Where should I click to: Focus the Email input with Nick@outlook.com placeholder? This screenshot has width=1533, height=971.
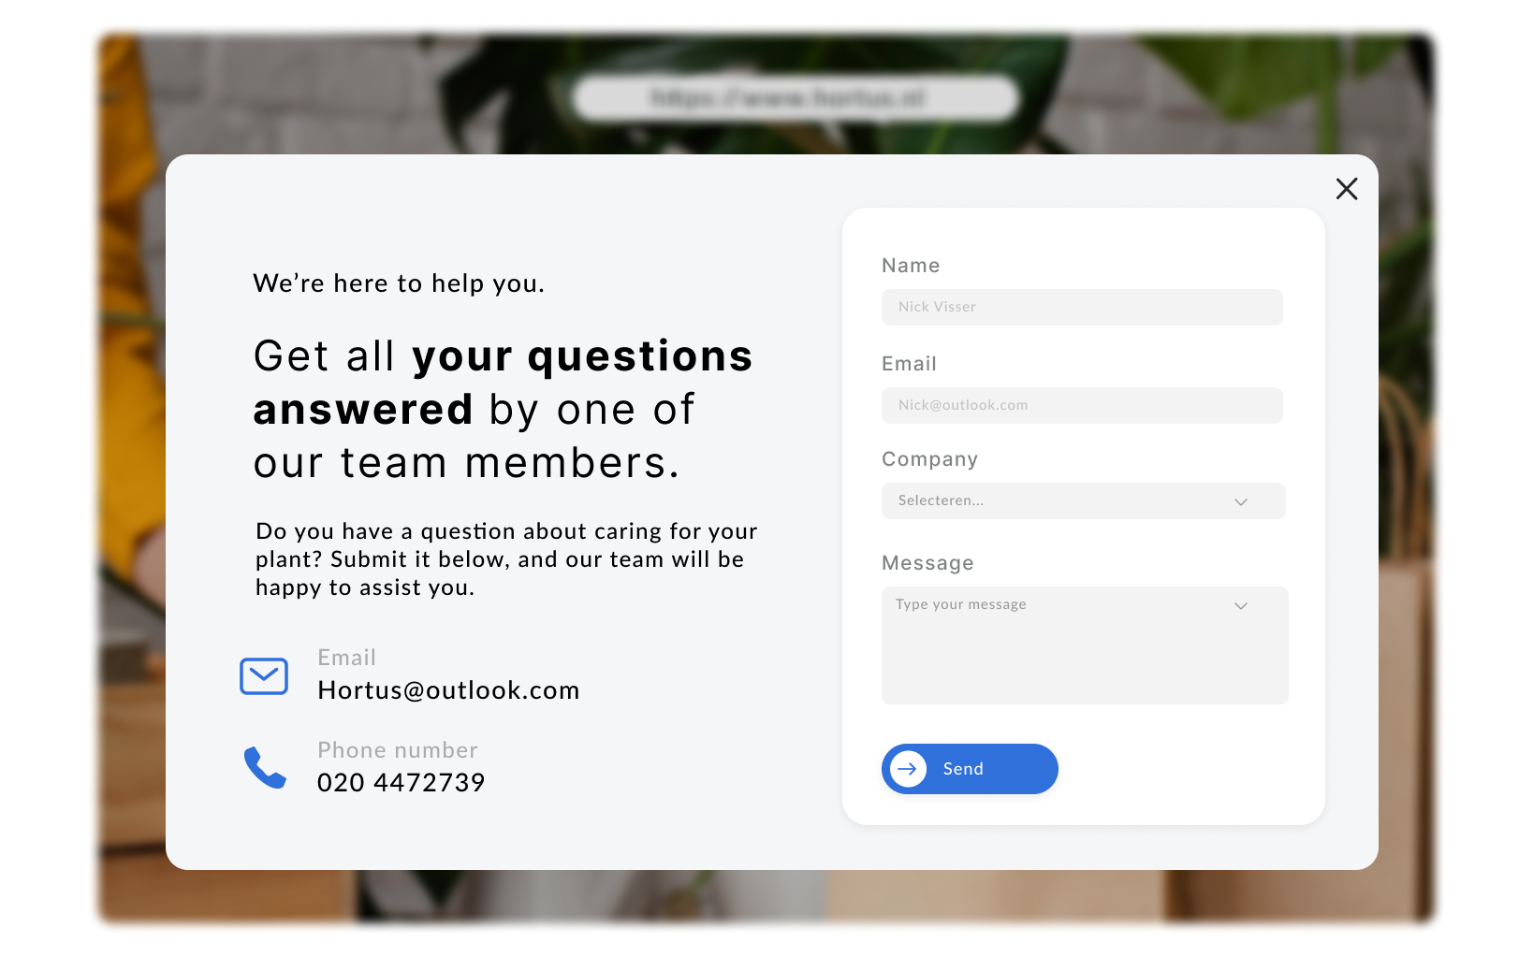1082,405
